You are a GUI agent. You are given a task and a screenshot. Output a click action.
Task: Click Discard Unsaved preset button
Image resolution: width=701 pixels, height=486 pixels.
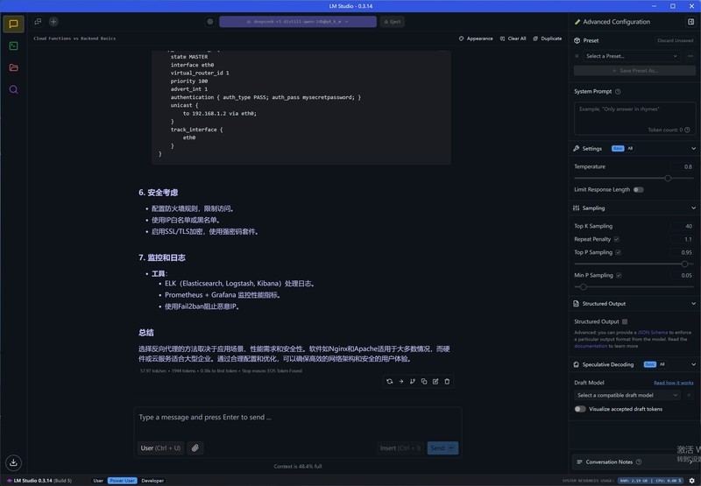coord(675,40)
